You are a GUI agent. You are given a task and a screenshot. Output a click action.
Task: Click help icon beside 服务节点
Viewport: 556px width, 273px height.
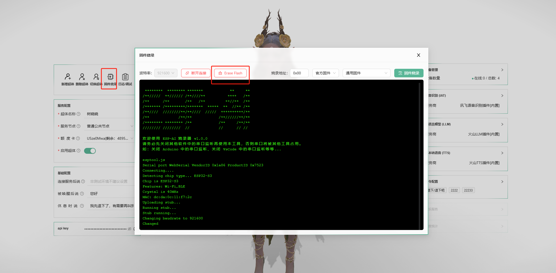(x=78, y=126)
